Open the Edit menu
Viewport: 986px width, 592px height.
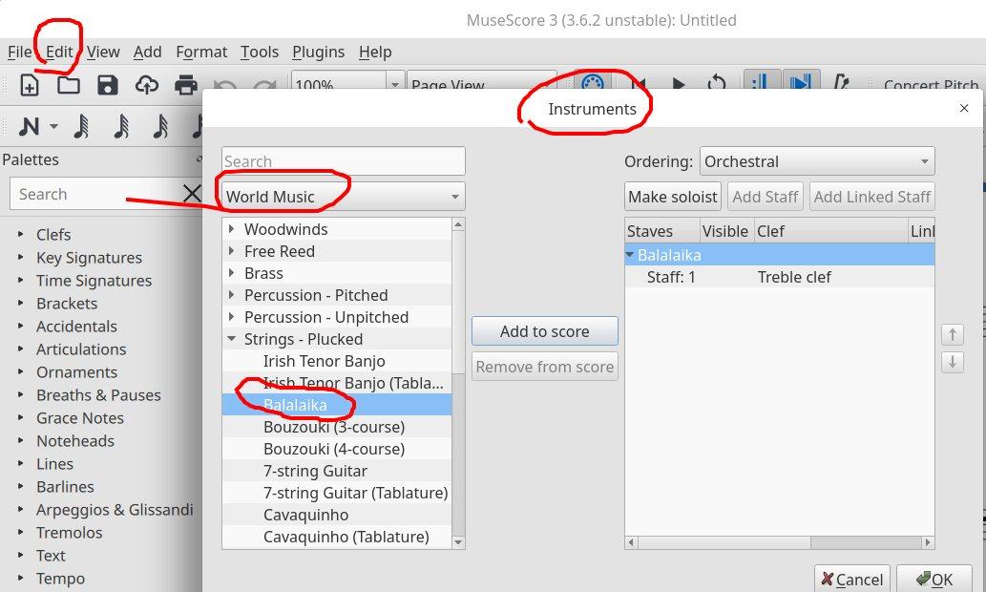pos(59,52)
